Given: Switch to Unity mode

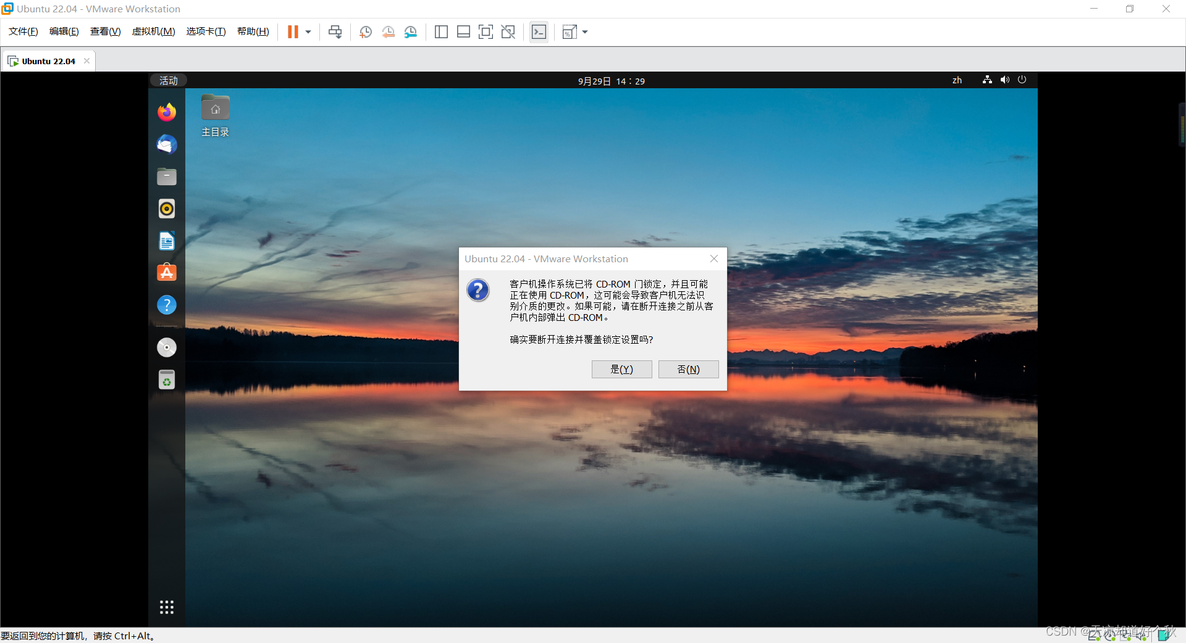Looking at the screenshot, I should tap(508, 32).
